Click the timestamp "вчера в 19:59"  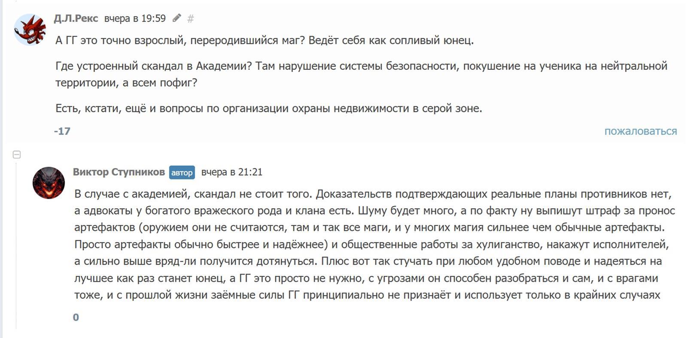point(135,18)
